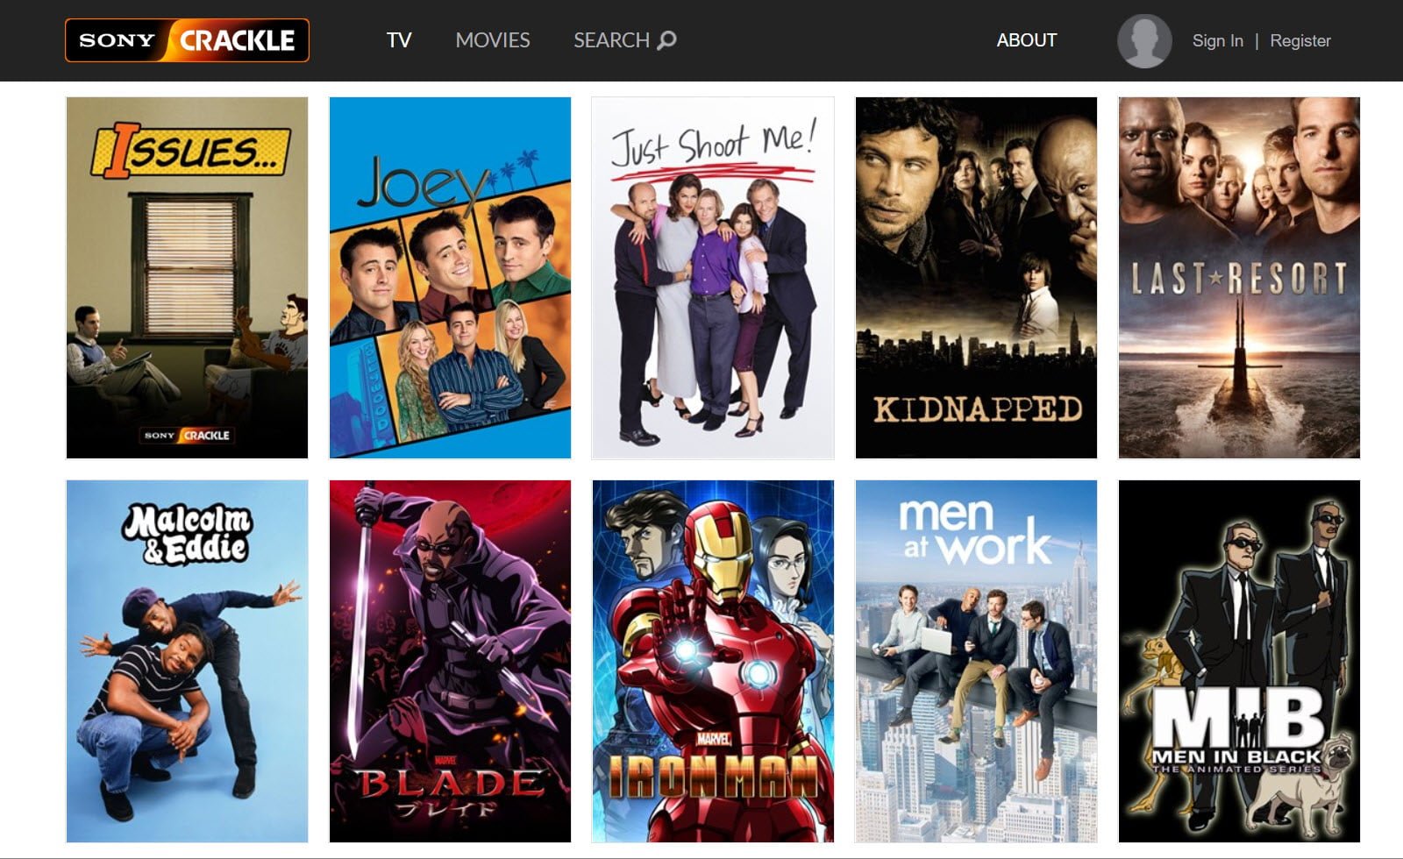The image size is (1403, 859).
Task: Click the Sony Crackle badge on the Issues poster
Action: tap(187, 435)
